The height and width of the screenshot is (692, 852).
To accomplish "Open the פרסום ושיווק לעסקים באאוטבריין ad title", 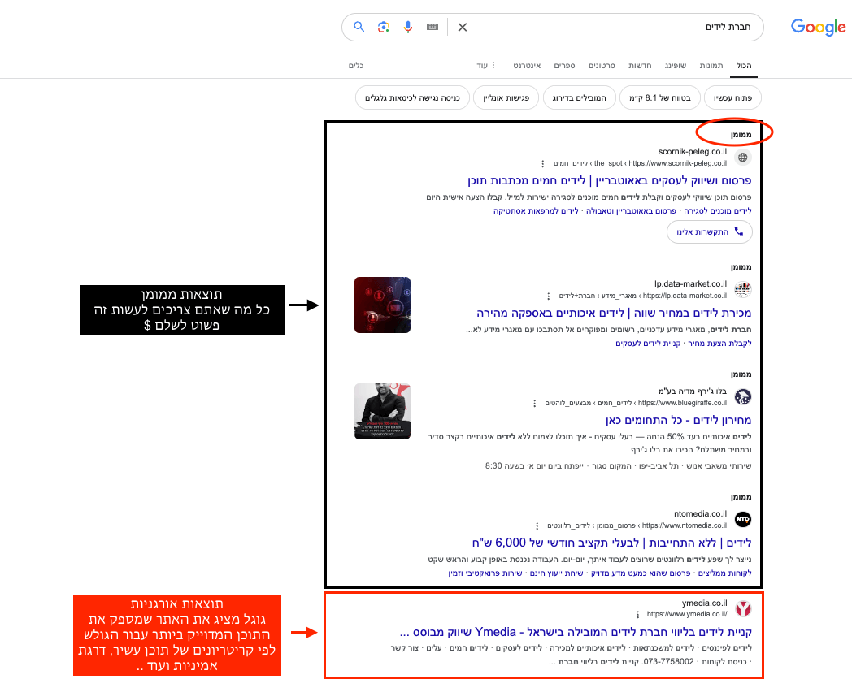I will click(x=609, y=180).
